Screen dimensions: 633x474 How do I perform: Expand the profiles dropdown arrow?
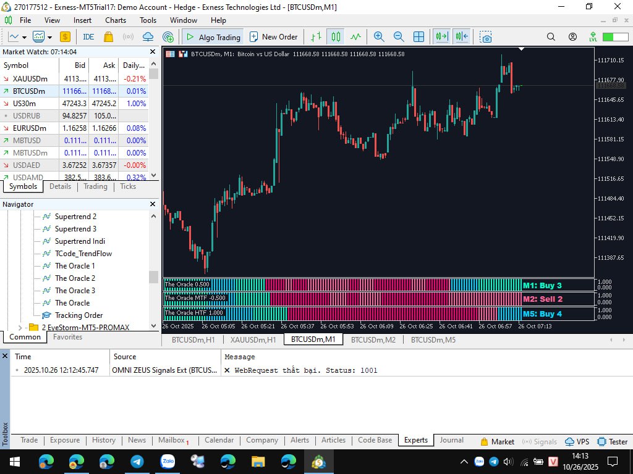pyautogui.click(x=49, y=37)
